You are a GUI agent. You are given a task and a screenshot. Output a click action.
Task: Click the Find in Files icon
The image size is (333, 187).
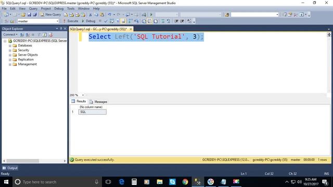[227, 15]
